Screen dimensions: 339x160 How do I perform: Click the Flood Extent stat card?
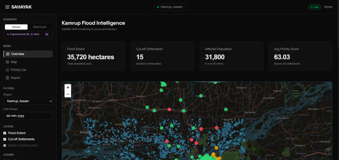click(x=94, y=56)
